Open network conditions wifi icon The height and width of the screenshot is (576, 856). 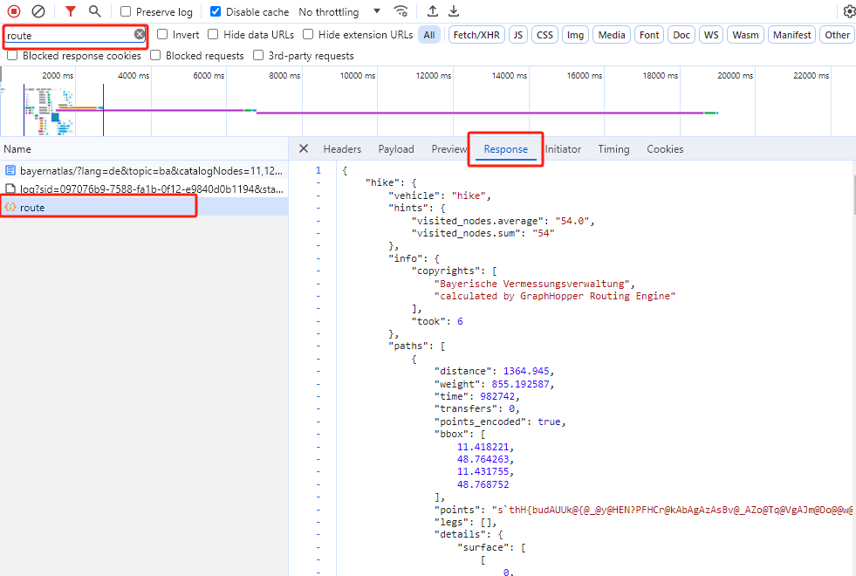point(401,11)
